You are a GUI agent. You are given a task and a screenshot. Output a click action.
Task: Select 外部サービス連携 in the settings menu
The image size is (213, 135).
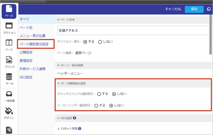(32, 69)
